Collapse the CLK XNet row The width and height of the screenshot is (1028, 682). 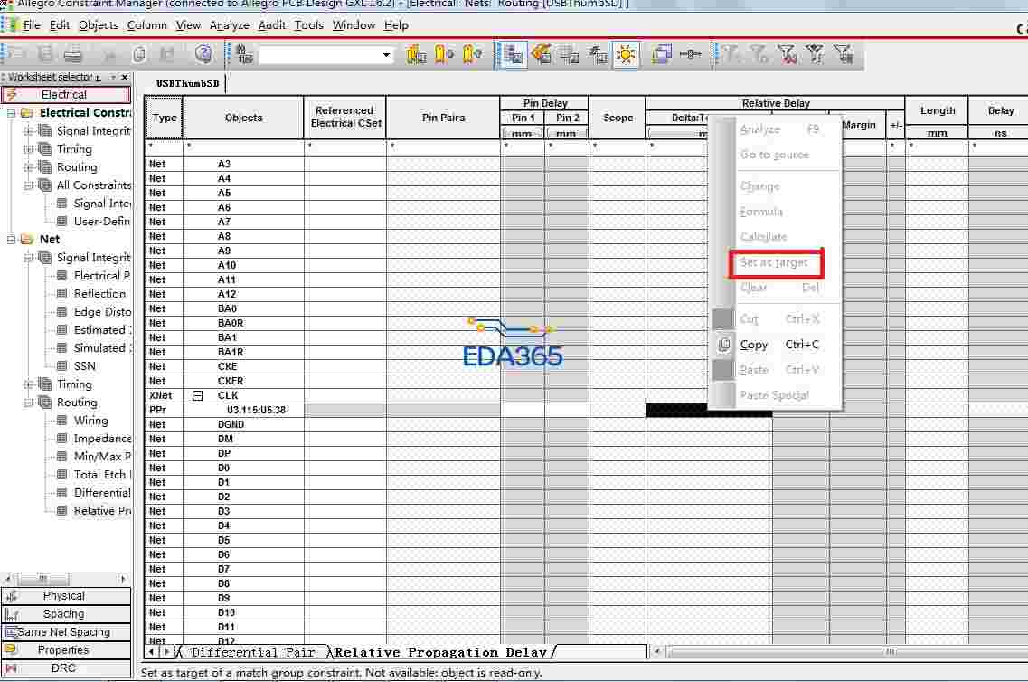[197, 395]
